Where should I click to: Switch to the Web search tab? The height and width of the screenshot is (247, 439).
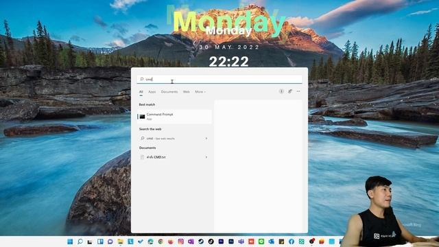coord(186,92)
